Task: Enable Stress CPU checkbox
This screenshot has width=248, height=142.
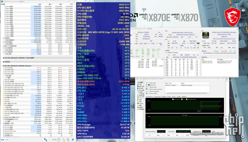Action: [149, 83]
